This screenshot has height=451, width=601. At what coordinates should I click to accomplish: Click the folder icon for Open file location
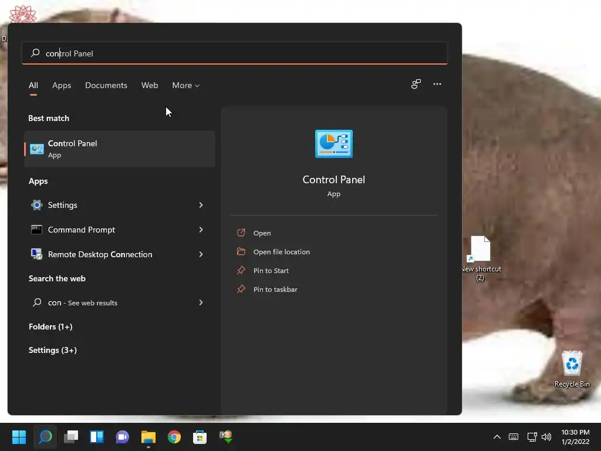[241, 251]
